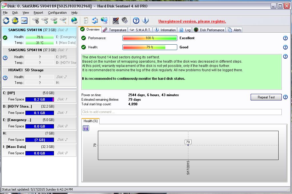
Task: Click unknown status icon of HUAWEI SD Storage
Action: click(x=5, y=78)
